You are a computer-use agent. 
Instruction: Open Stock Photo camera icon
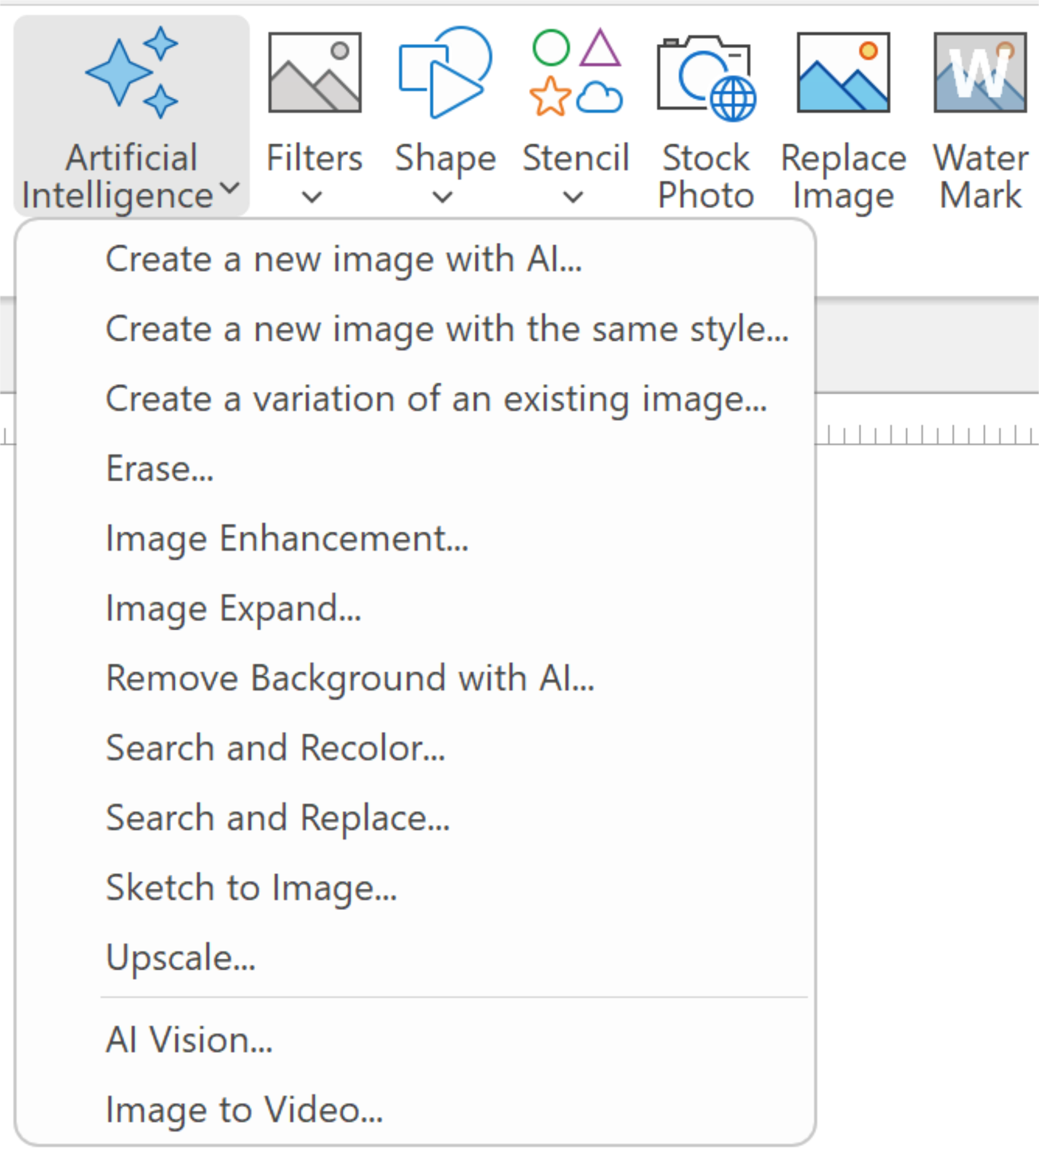tap(706, 77)
